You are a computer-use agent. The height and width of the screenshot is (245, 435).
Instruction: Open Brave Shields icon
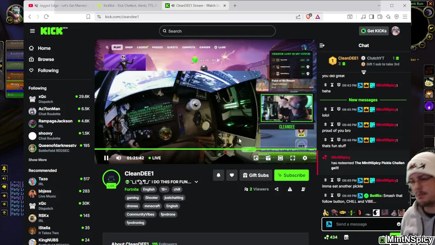click(x=308, y=17)
